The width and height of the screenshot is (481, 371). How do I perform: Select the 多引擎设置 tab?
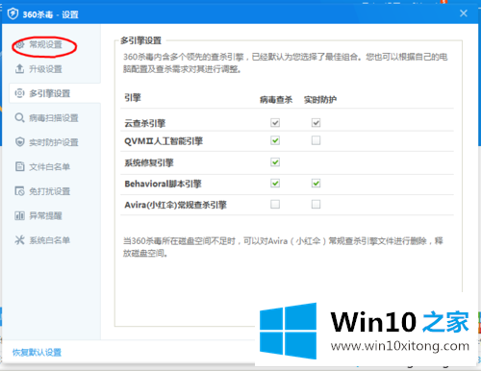coord(49,93)
